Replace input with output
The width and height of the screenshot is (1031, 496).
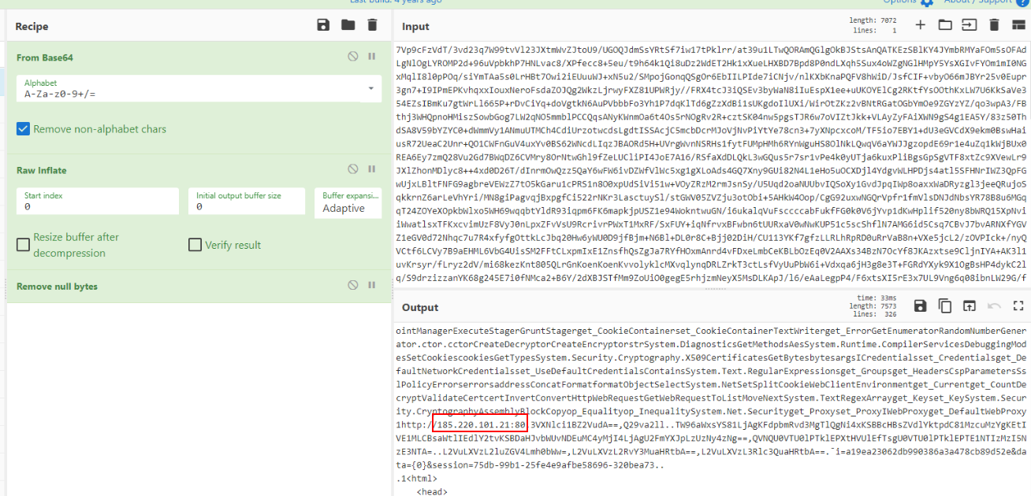point(969,305)
